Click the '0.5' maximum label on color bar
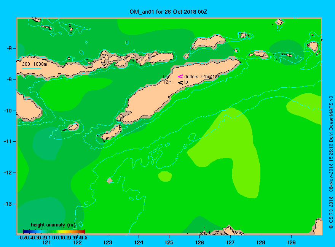335x247 pixels. point(84,237)
